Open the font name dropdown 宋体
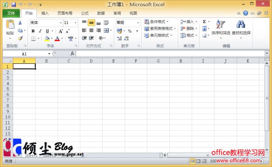272x167 pixels. tap(61, 23)
